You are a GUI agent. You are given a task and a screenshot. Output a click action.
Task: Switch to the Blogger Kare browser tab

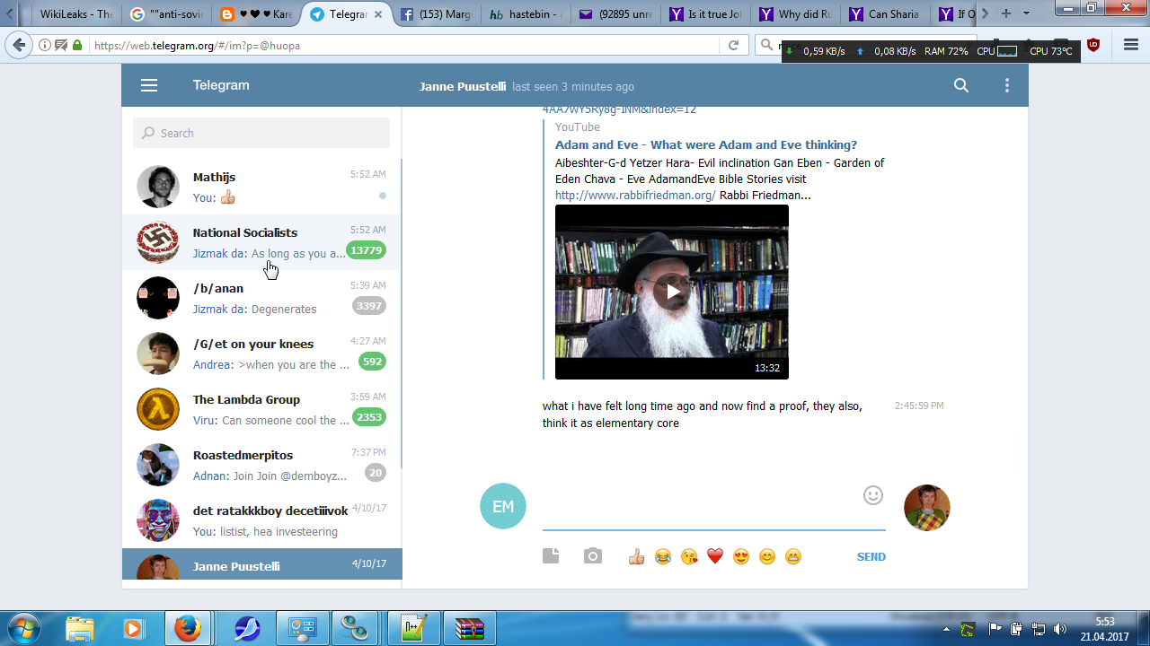coord(256,14)
